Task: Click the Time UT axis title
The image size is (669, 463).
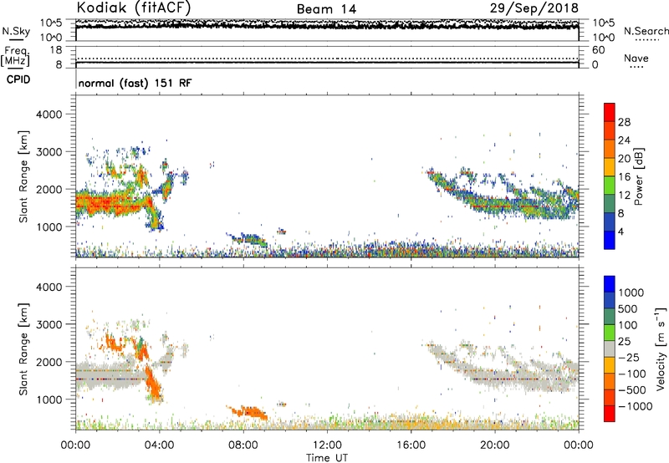Action: (x=327, y=458)
